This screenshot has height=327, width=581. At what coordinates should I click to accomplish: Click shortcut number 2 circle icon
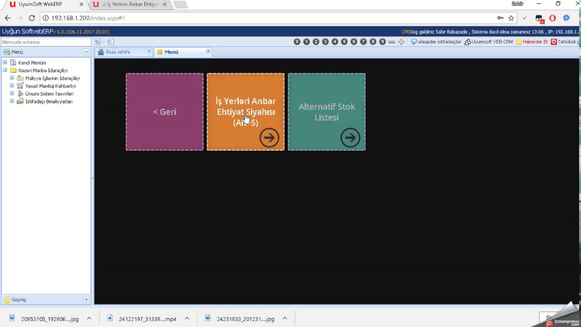(x=316, y=42)
